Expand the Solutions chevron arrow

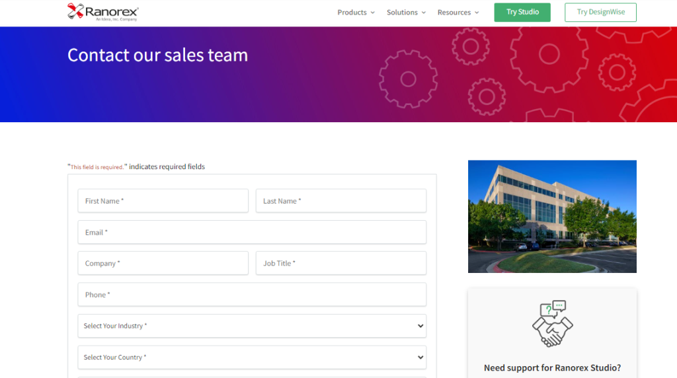pos(424,13)
